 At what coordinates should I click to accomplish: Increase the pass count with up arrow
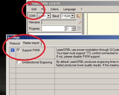point(74,27)
